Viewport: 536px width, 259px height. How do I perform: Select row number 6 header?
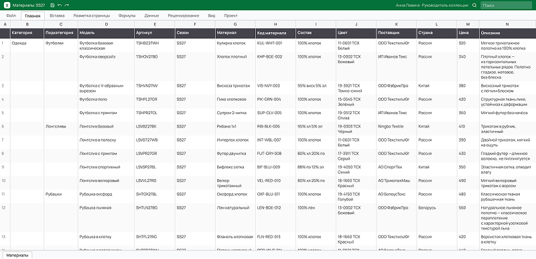(5, 129)
